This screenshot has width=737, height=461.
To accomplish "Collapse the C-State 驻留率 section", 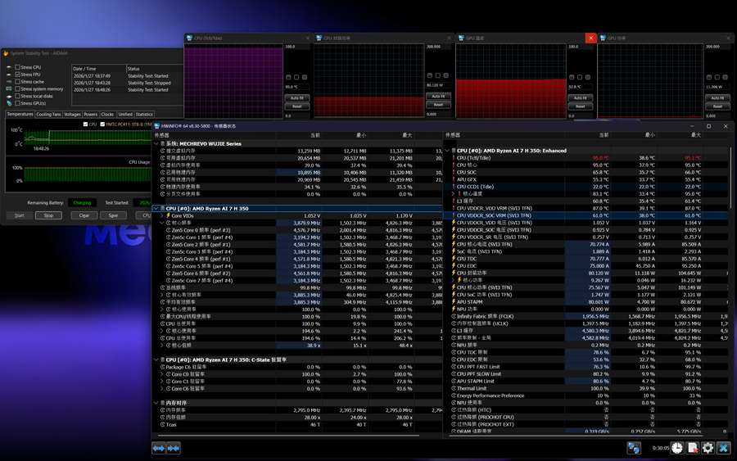I will (x=156, y=360).
